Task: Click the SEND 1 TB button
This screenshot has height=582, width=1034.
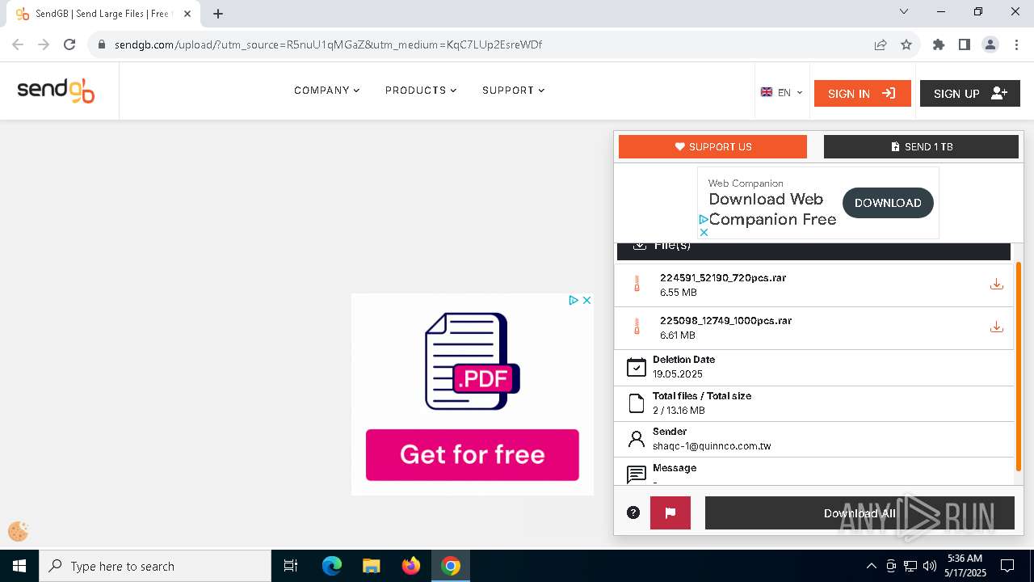Action: tap(921, 146)
